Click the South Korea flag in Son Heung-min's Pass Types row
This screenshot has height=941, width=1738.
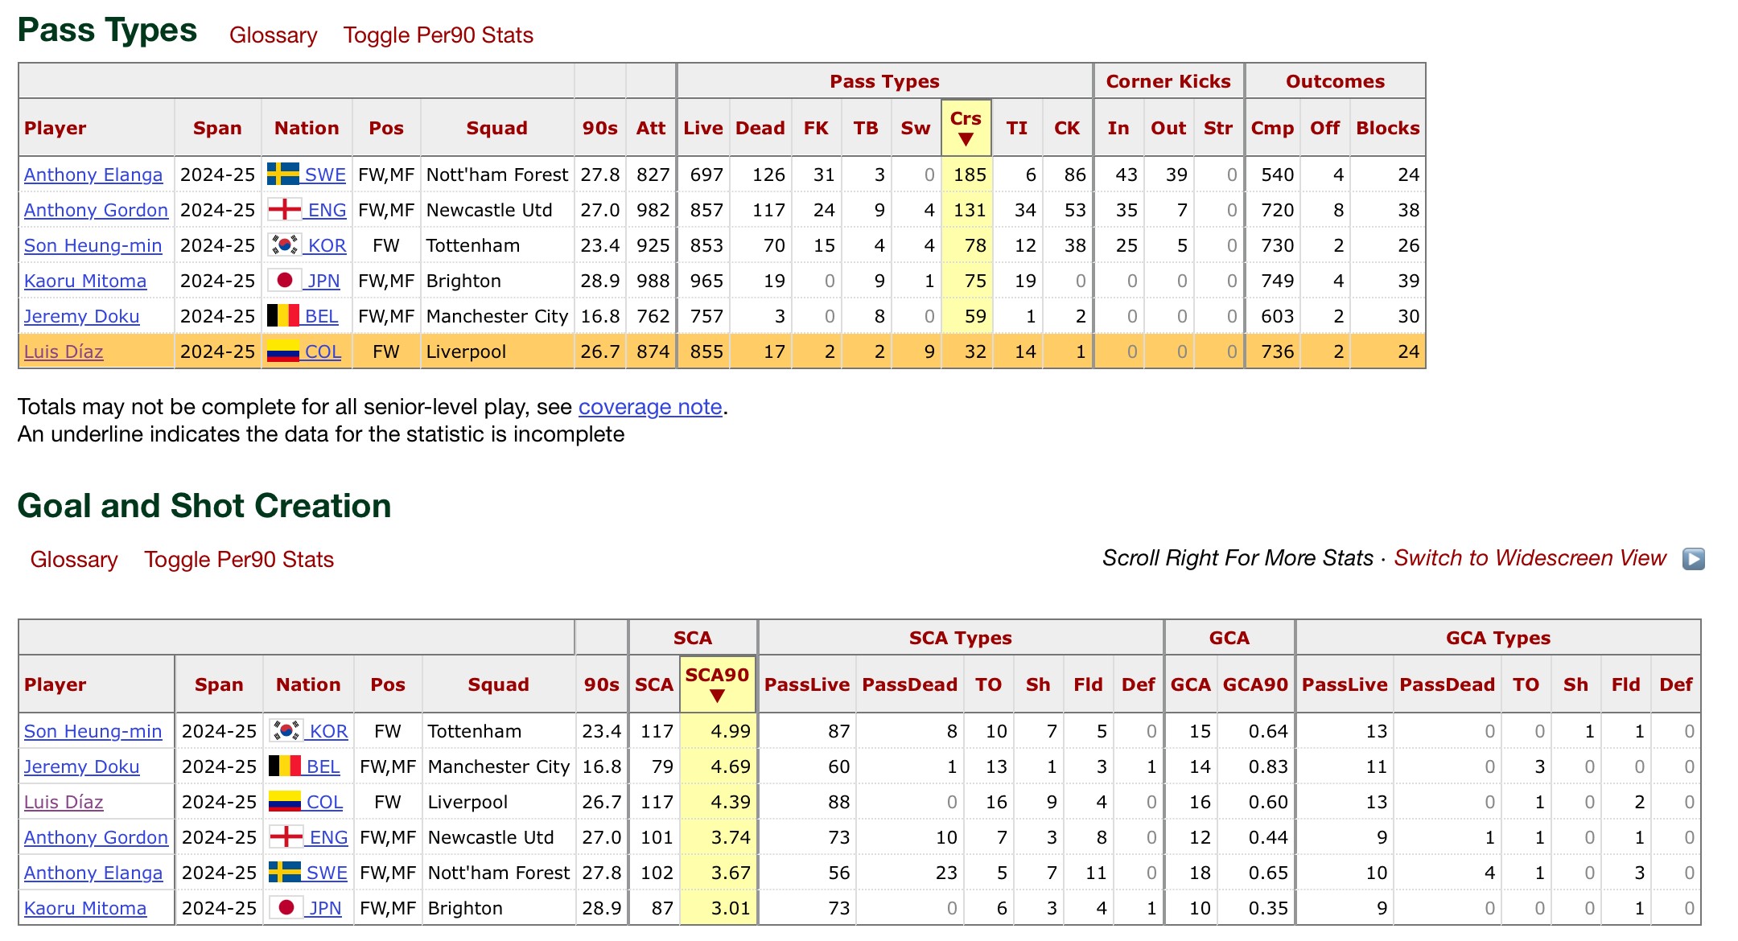point(284,245)
